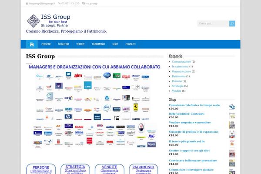Click the home icon in navigation bar

(x=31, y=44)
